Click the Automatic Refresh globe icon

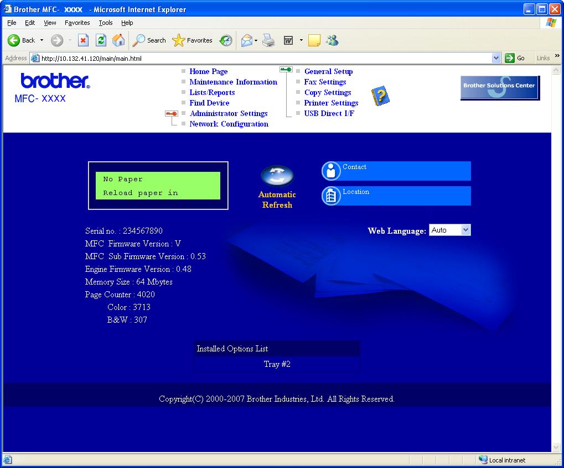pos(277,176)
